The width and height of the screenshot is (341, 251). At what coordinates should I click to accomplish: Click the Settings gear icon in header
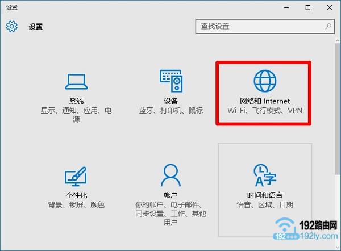[12, 27]
